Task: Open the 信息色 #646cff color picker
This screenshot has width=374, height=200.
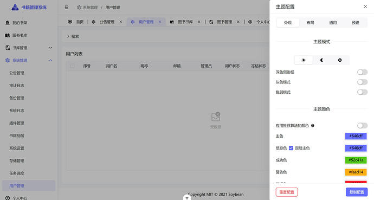Action: 356,148
